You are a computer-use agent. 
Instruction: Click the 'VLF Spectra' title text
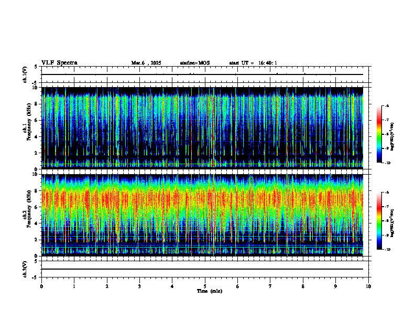click(x=59, y=63)
